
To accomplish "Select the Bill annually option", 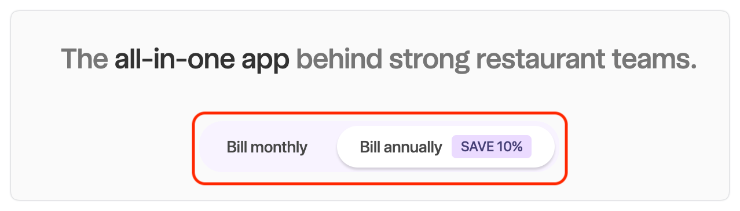I will [445, 147].
